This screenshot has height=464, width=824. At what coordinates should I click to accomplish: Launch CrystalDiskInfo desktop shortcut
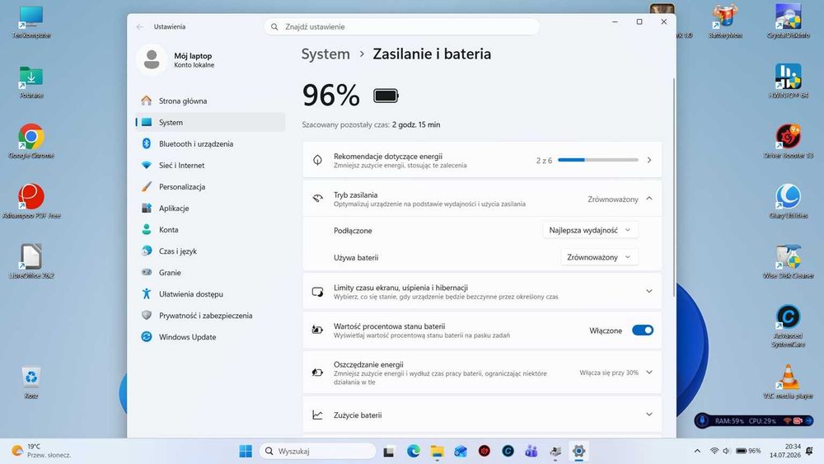(788, 21)
